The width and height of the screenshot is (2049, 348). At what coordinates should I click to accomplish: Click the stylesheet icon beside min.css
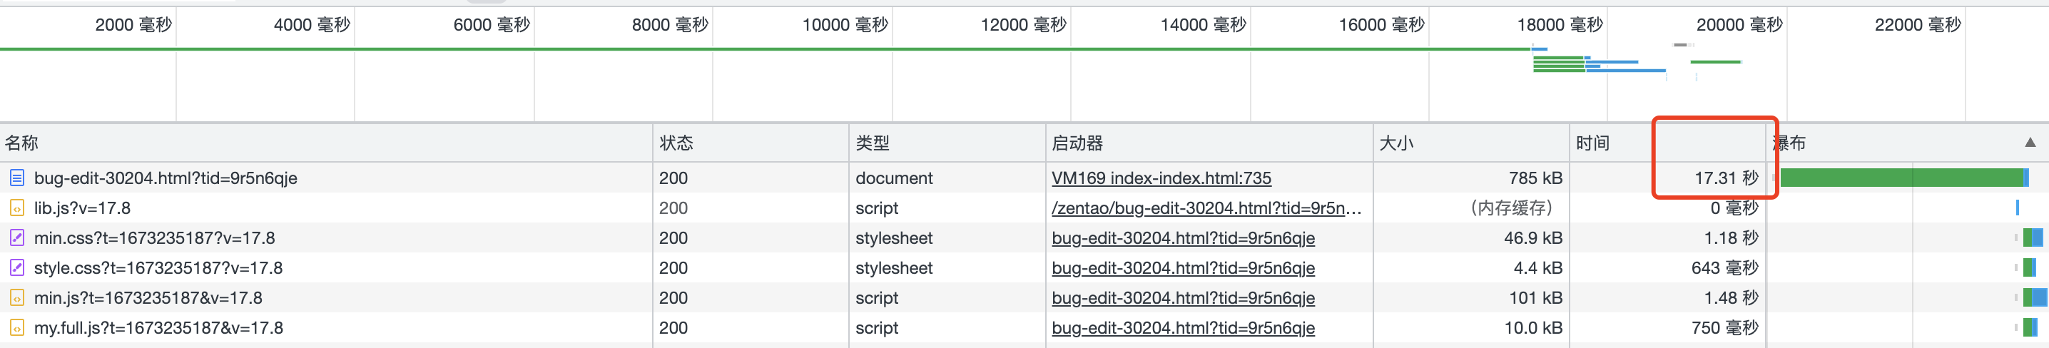16,237
